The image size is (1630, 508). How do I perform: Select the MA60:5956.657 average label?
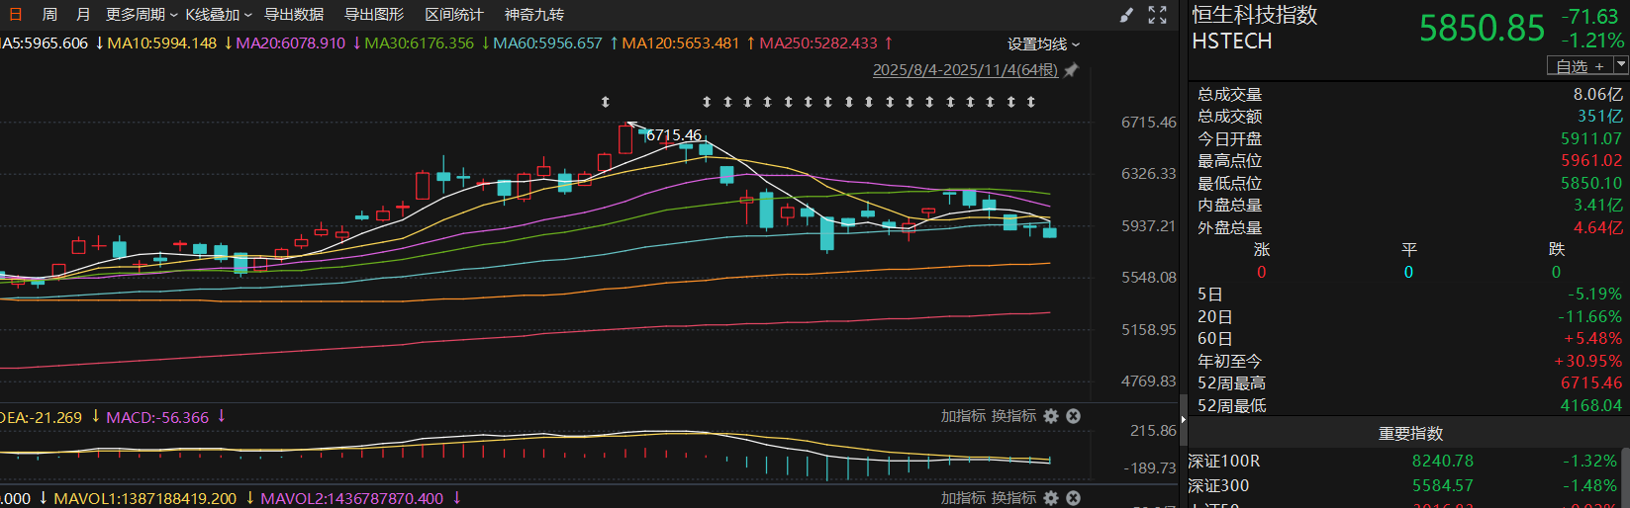[x=548, y=43]
